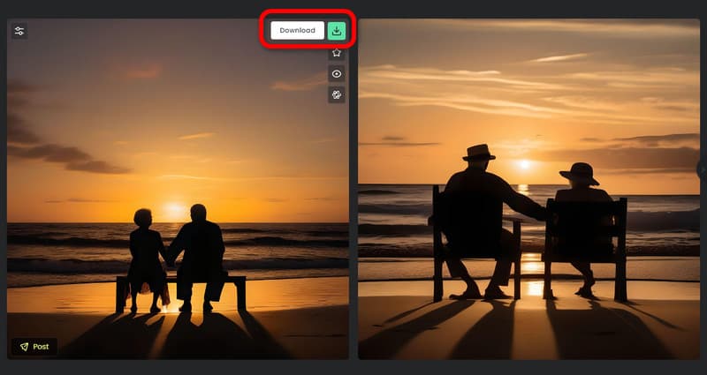Open the two chairs with hats image
707x375 pixels.
pos(528,189)
